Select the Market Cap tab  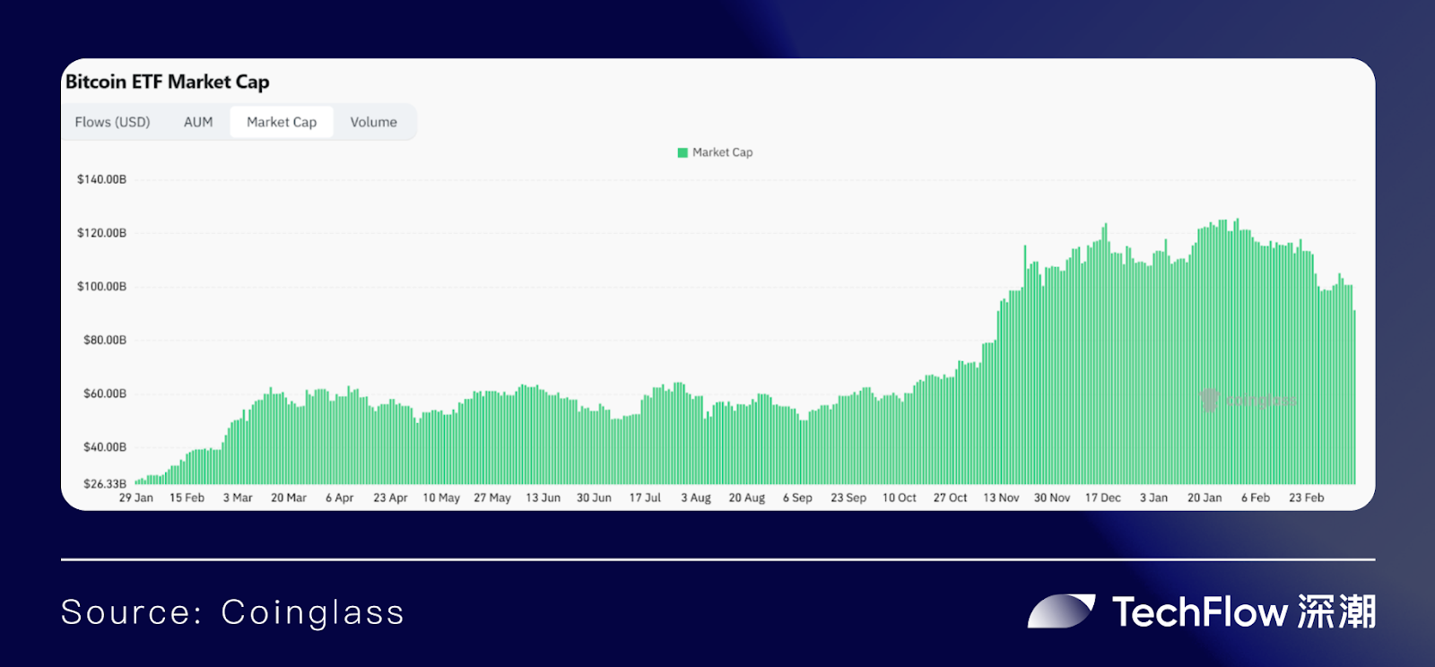[282, 122]
